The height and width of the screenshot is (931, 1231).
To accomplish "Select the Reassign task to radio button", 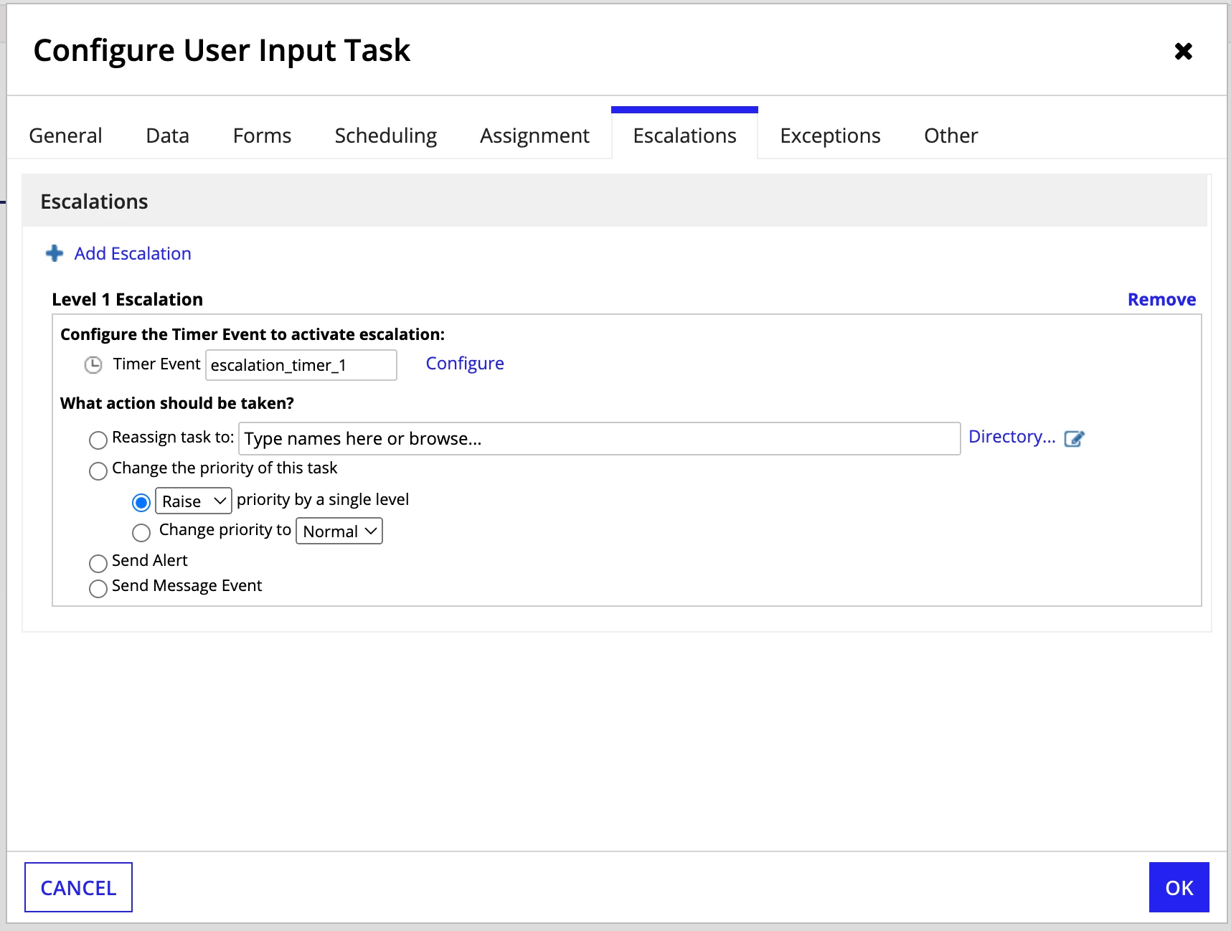I will pyautogui.click(x=98, y=440).
